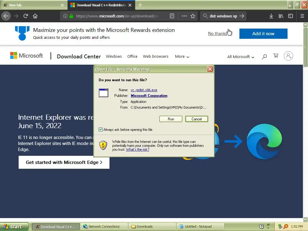Cancel the security warning dialog

197,119
